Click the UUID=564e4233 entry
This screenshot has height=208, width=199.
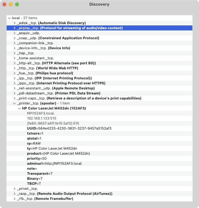tap(69, 128)
